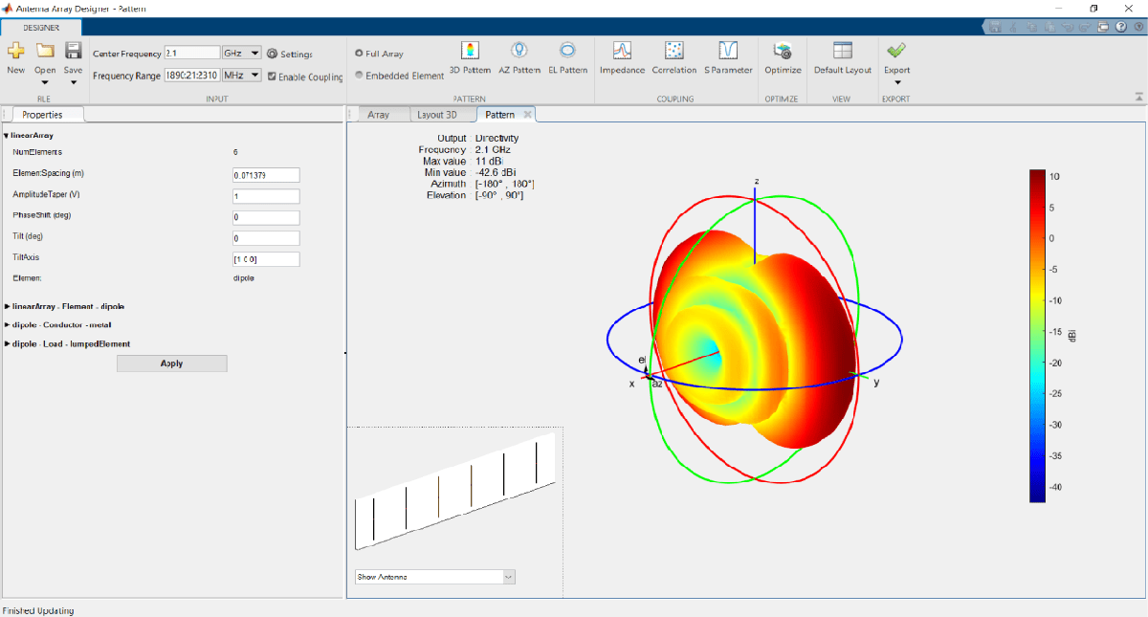Open the Show Antenna dropdown
Image resolution: width=1148 pixels, height=617 pixels.
click(435, 576)
